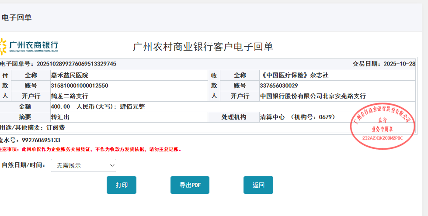Select the payer bank branch 鹤龙二路支行
The width and height of the screenshot is (428, 216).
[x=70, y=96]
